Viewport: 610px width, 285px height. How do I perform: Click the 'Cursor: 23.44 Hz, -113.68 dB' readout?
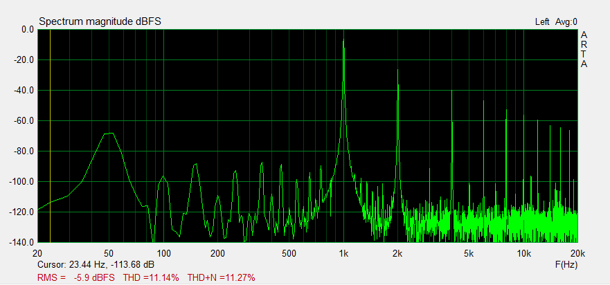(96, 265)
